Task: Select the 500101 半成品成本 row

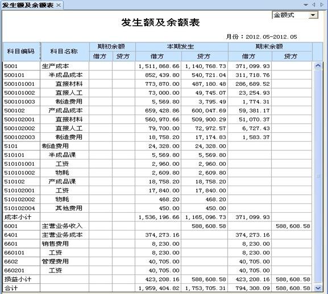Action: coord(157,75)
